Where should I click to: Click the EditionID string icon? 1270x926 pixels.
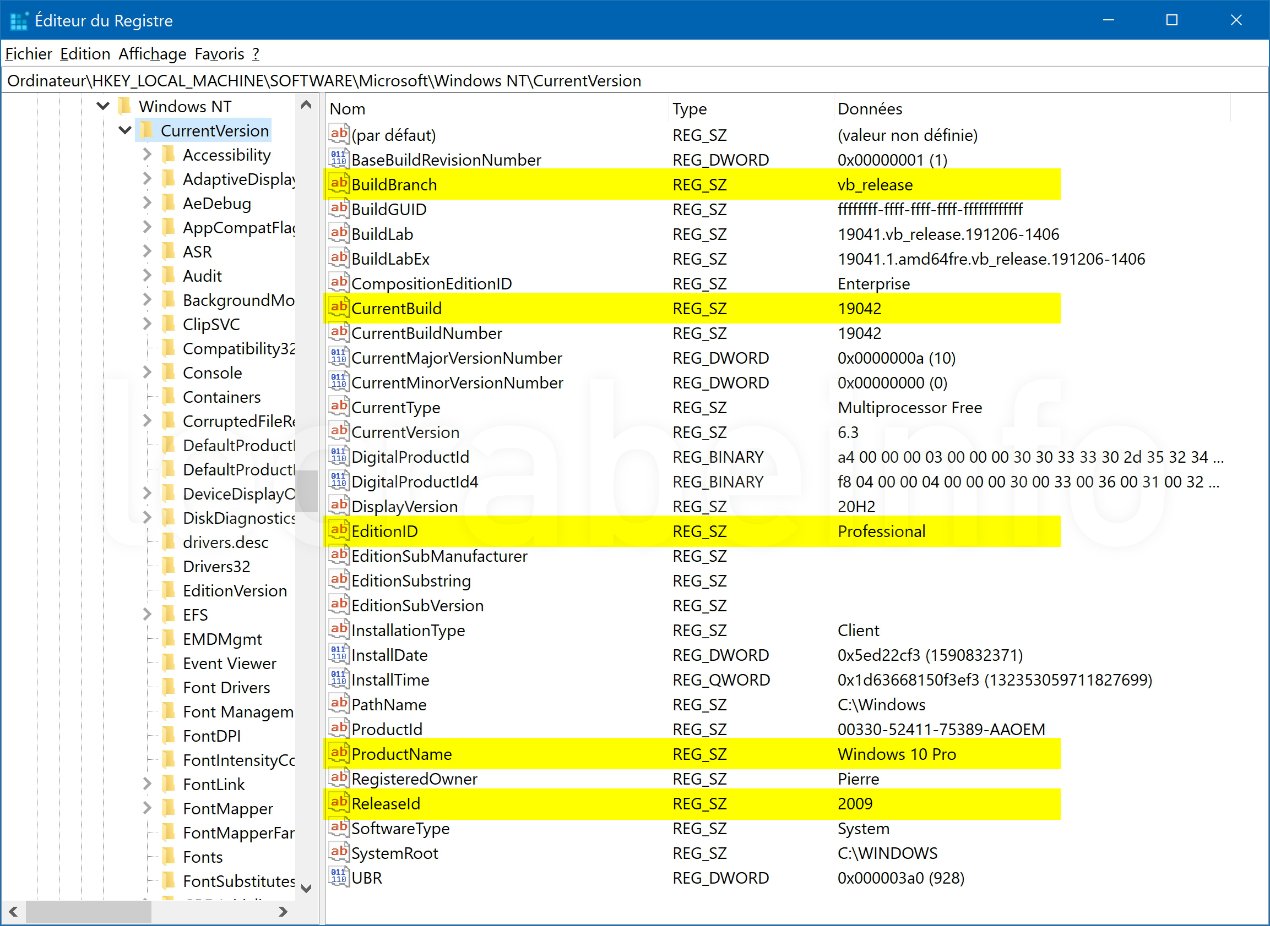[x=339, y=530]
